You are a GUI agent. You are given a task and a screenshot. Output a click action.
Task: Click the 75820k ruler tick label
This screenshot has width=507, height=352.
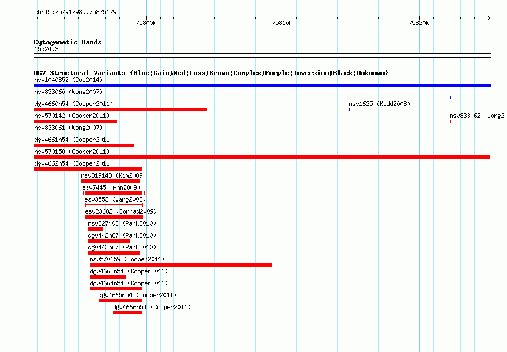[x=419, y=23]
